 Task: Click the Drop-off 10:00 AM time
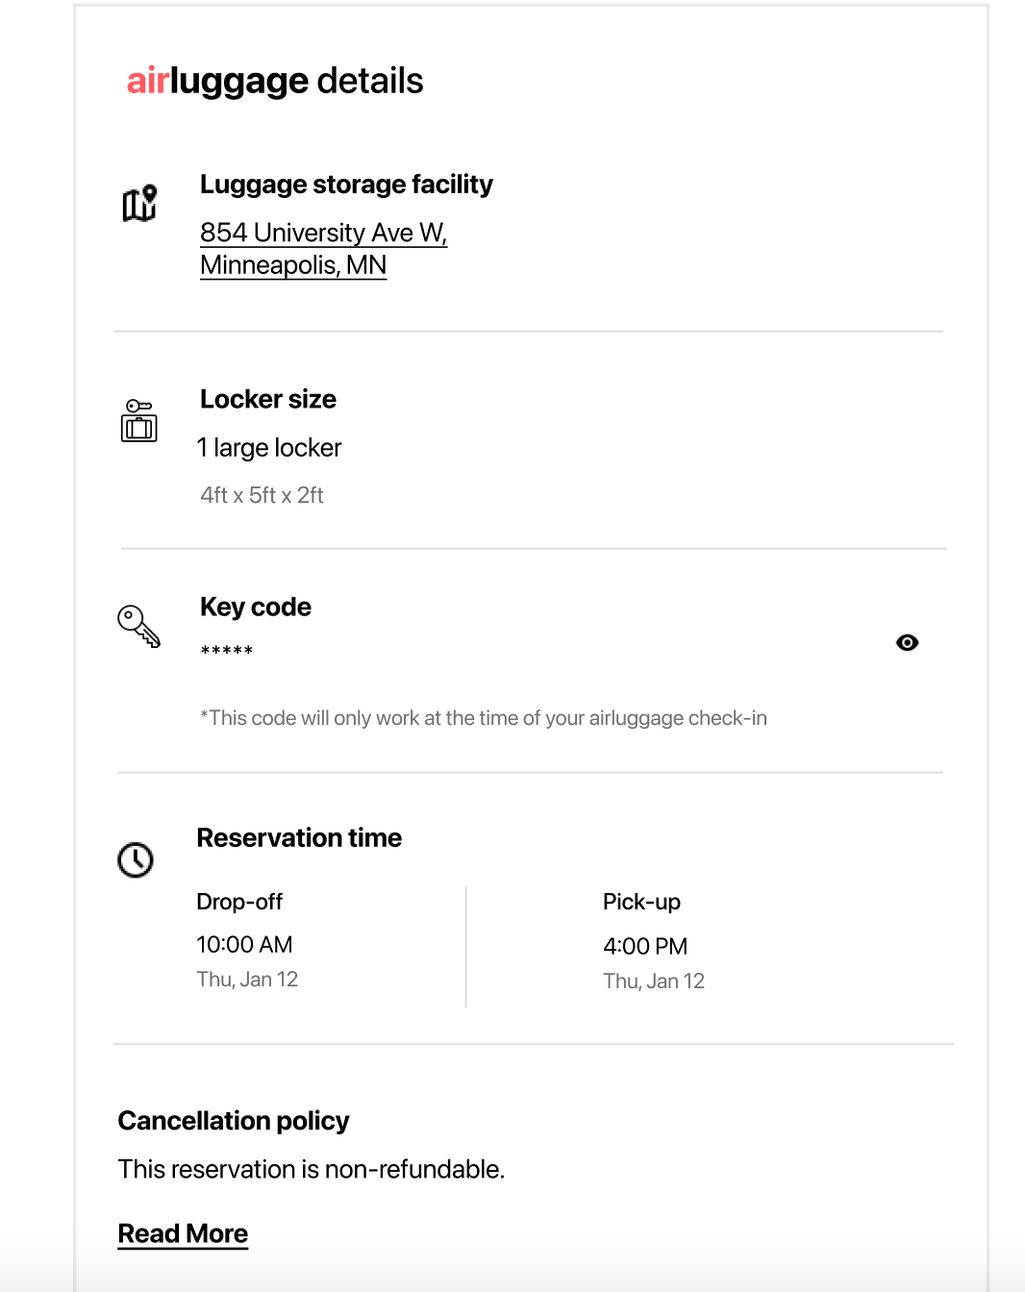coord(244,945)
